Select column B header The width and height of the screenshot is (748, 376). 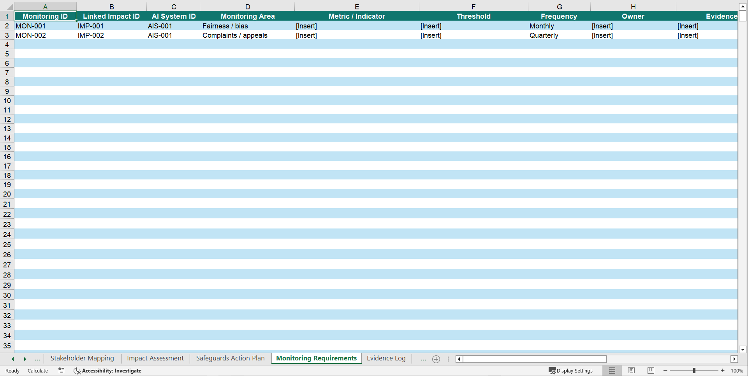click(x=111, y=7)
